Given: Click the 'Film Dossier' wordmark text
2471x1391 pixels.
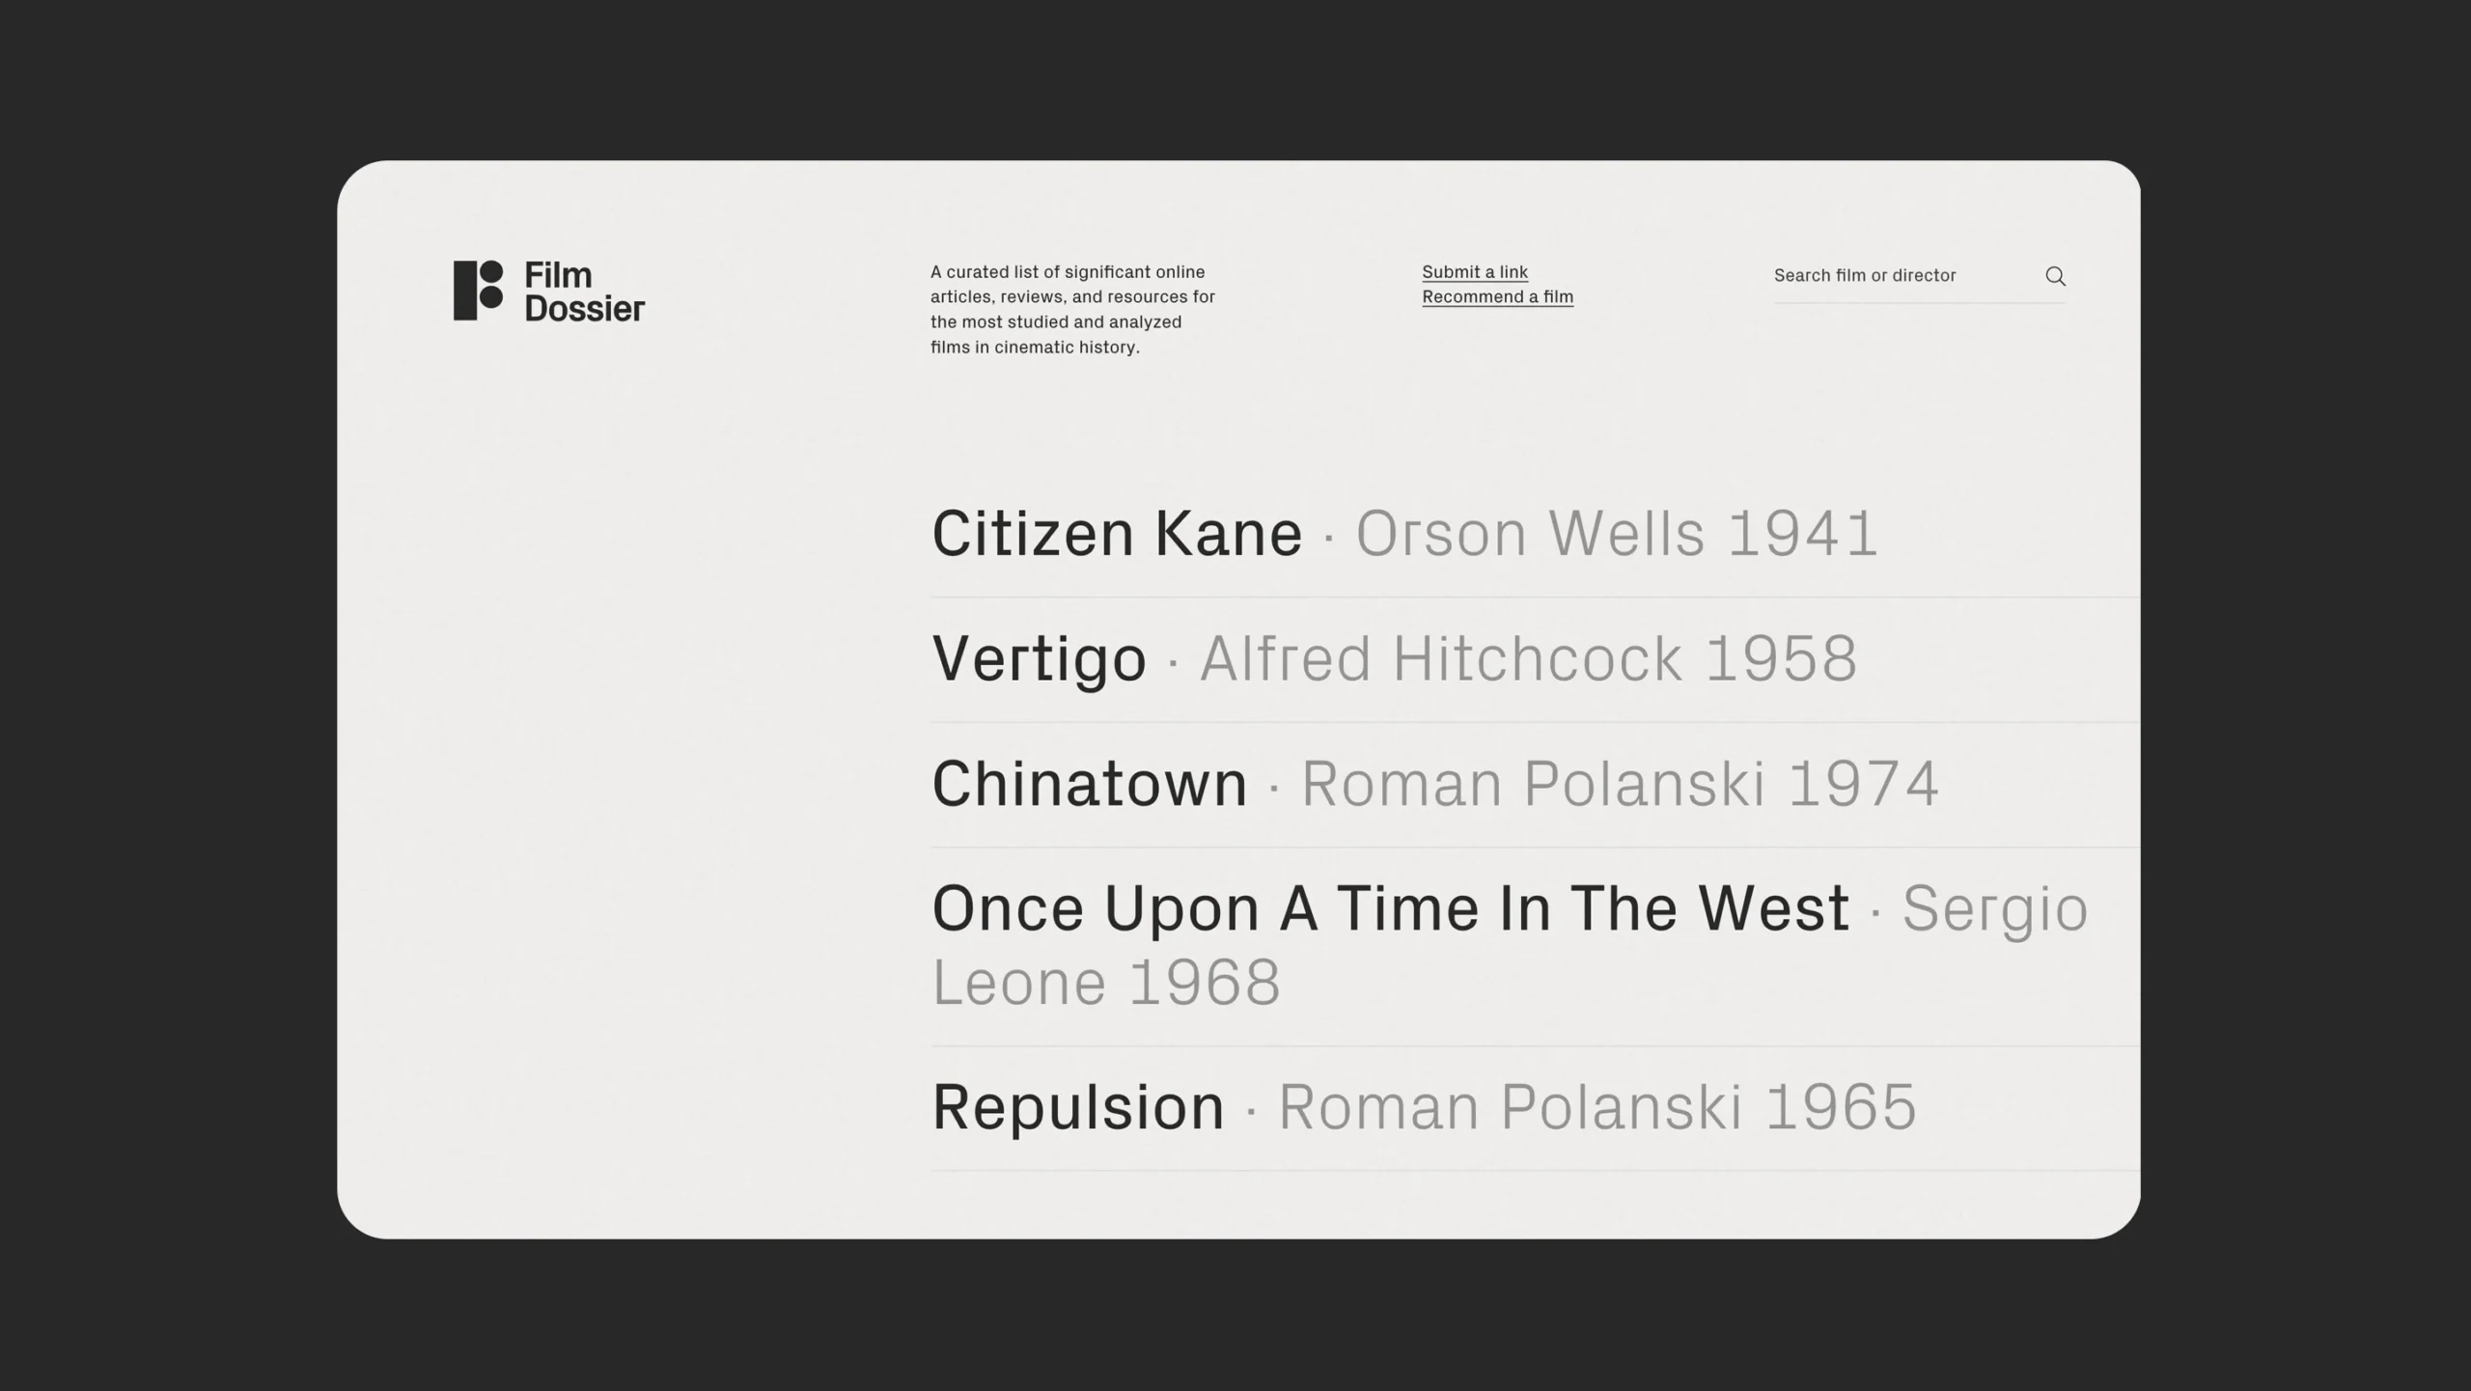Looking at the screenshot, I should pos(584,292).
